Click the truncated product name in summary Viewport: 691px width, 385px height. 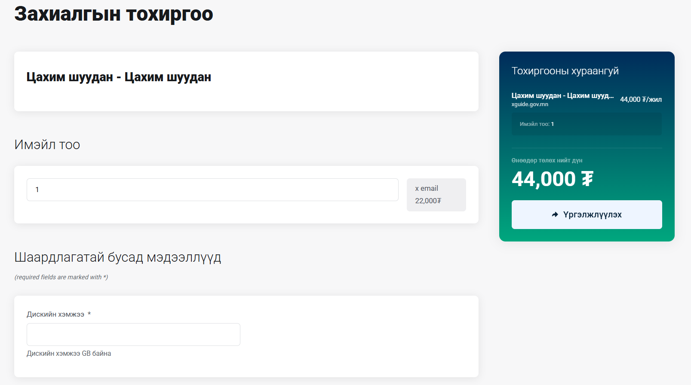562,95
